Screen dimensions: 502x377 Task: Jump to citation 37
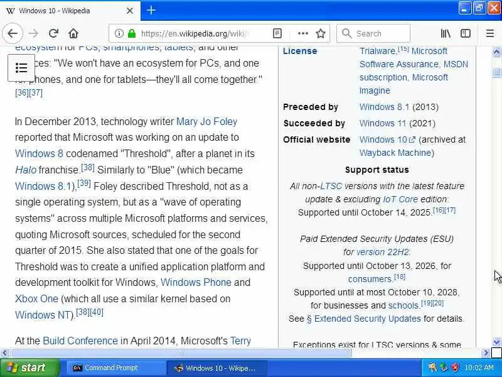click(36, 92)
